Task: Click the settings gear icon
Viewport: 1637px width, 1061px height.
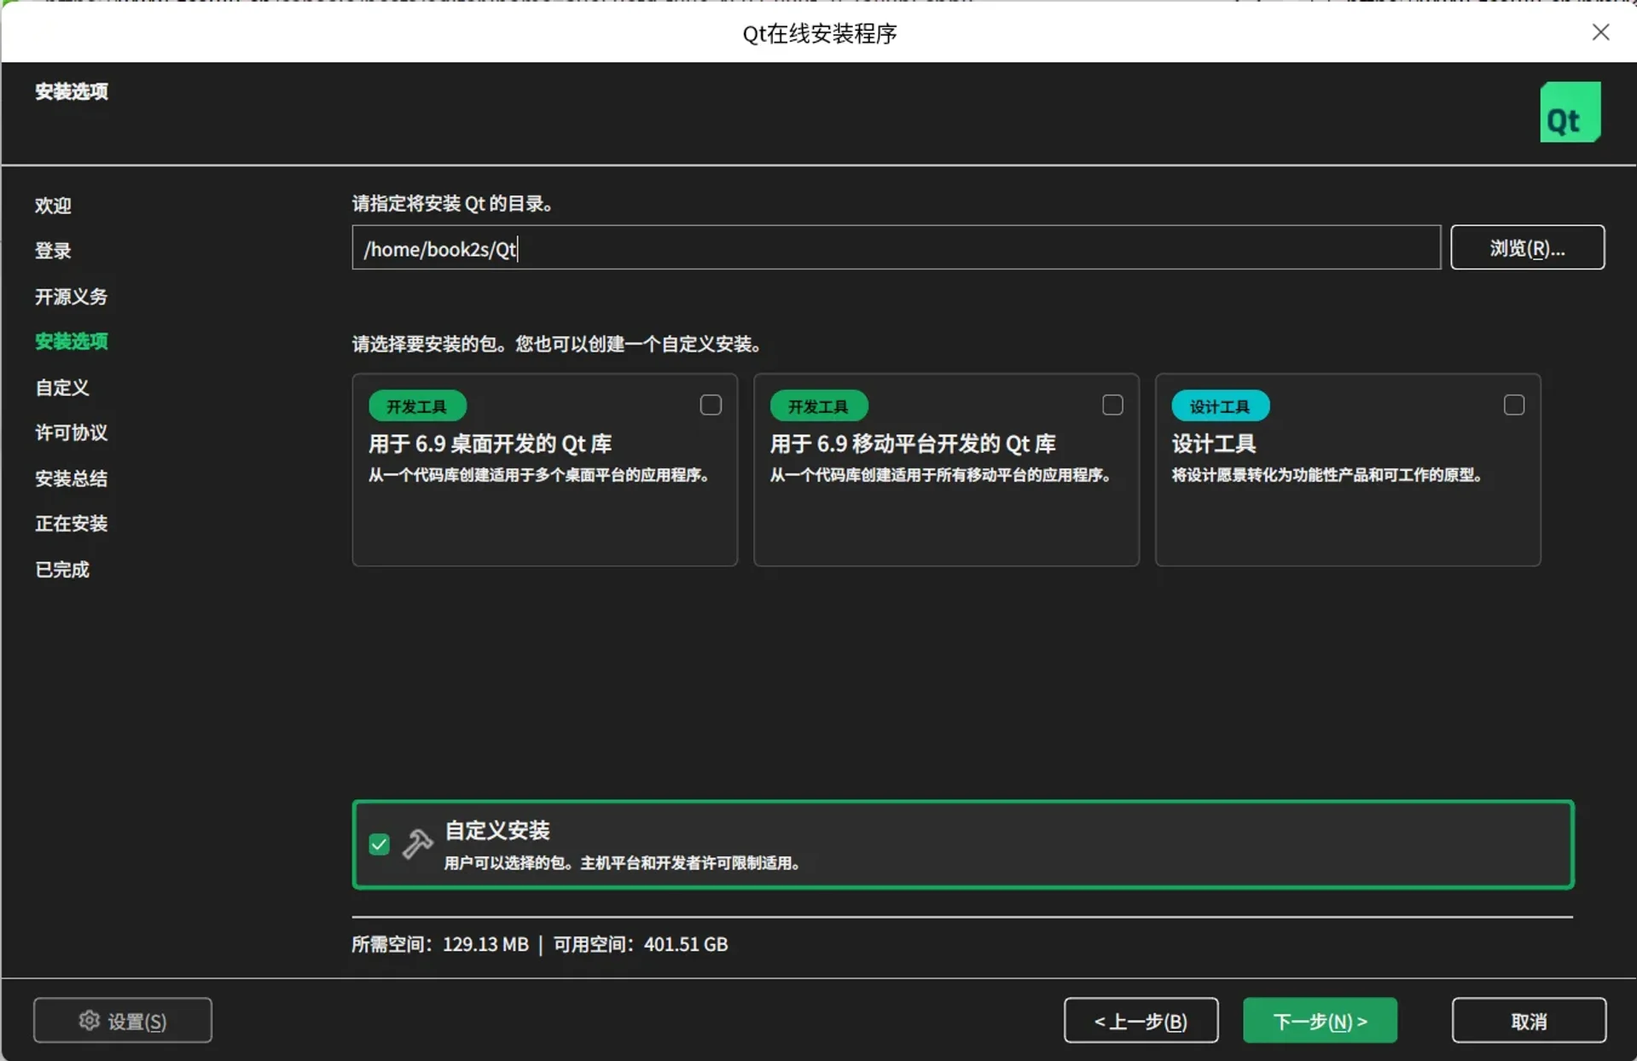Action: pos(88,1020)
